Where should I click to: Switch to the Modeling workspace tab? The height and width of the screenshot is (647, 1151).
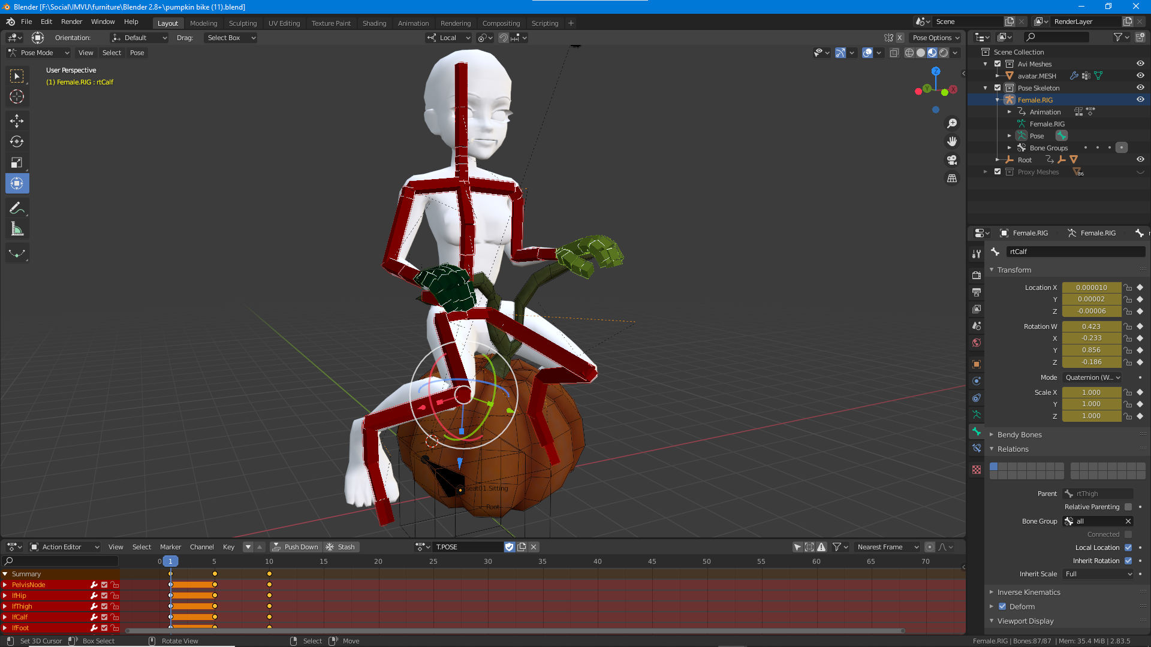204,23
